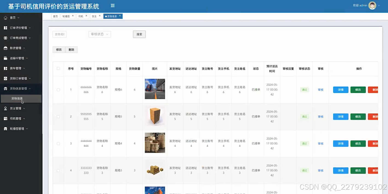Screen dimensions: 388x194
Task: Click the 货物编号 cell 5555555555
Action: point(86,116)
